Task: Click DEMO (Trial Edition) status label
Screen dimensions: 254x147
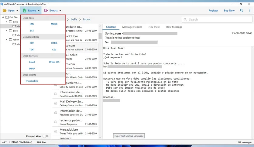Action: point(22,142)
